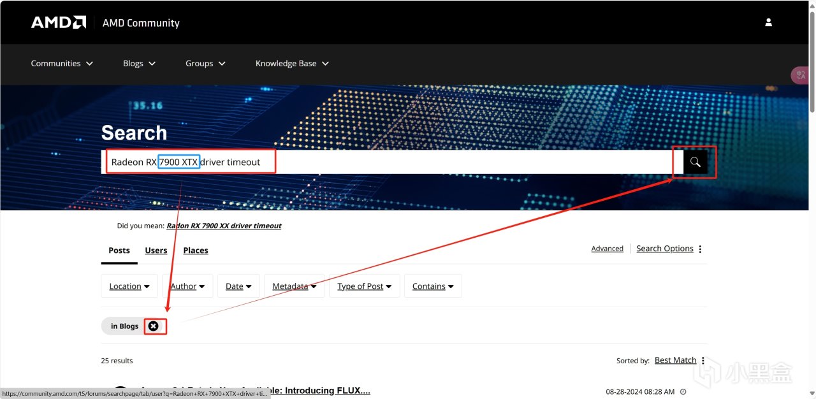Open the Location filter dropdown

129,286
